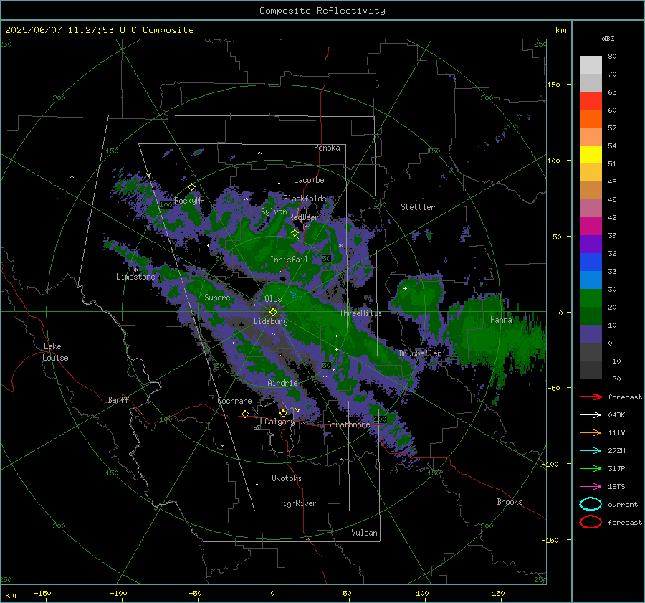Click the dBZ legend heading

(x=608, y=38)
